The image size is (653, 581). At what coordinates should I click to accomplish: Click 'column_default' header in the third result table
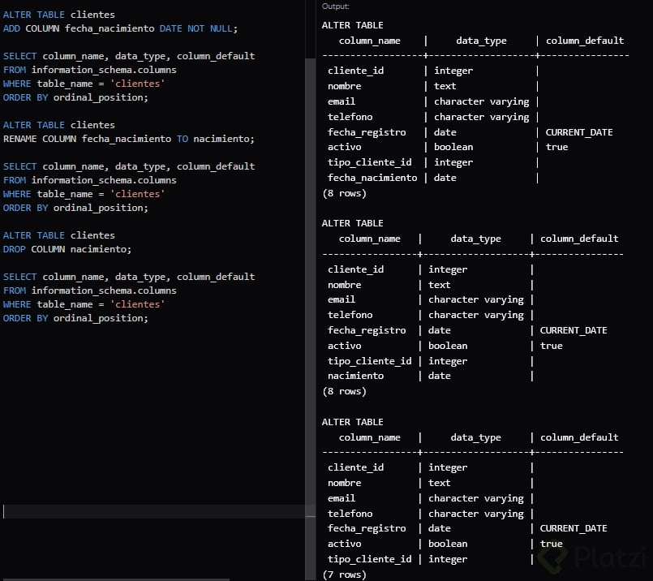tap(579, 437)
